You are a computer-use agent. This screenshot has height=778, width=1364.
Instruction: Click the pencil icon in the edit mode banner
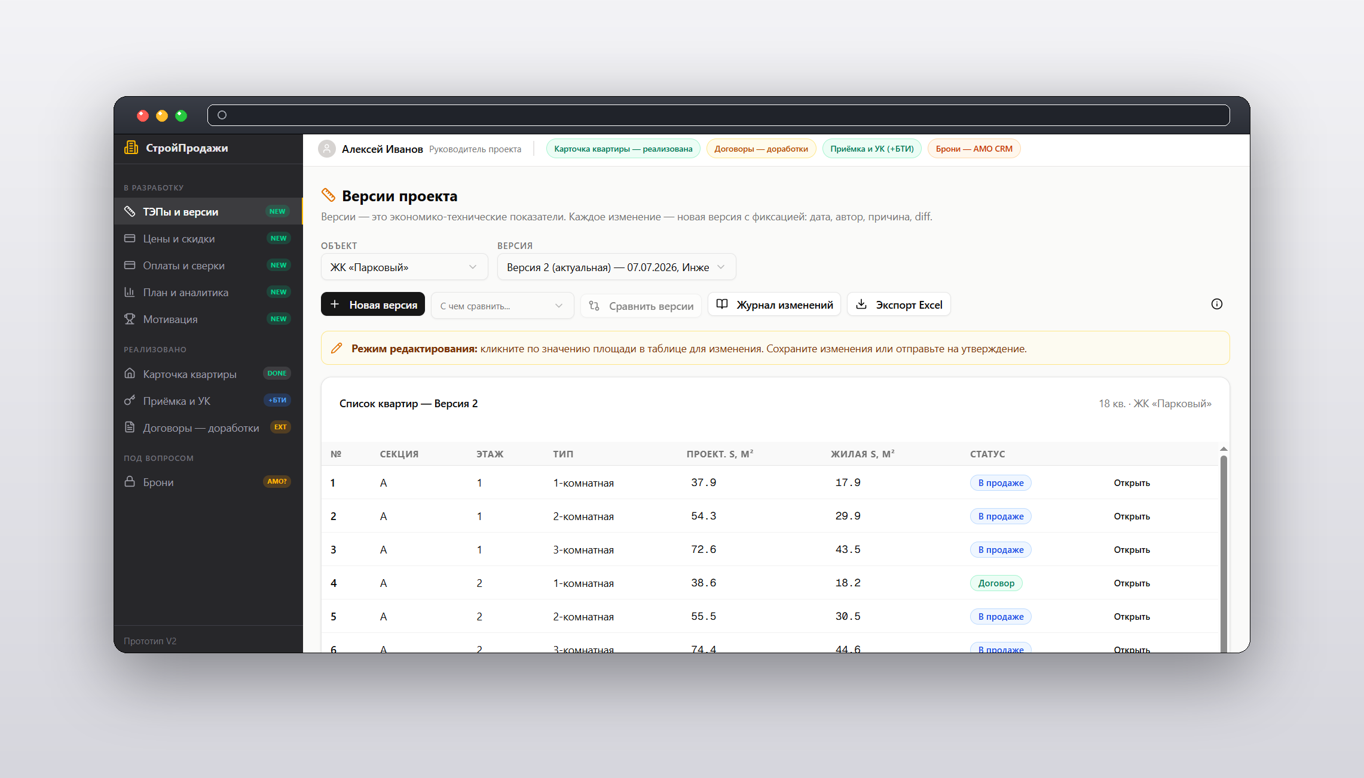point(337,348)
